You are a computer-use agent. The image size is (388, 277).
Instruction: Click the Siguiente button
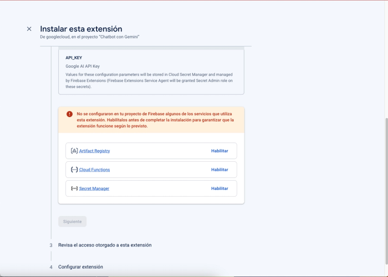(x=72, y=221)
